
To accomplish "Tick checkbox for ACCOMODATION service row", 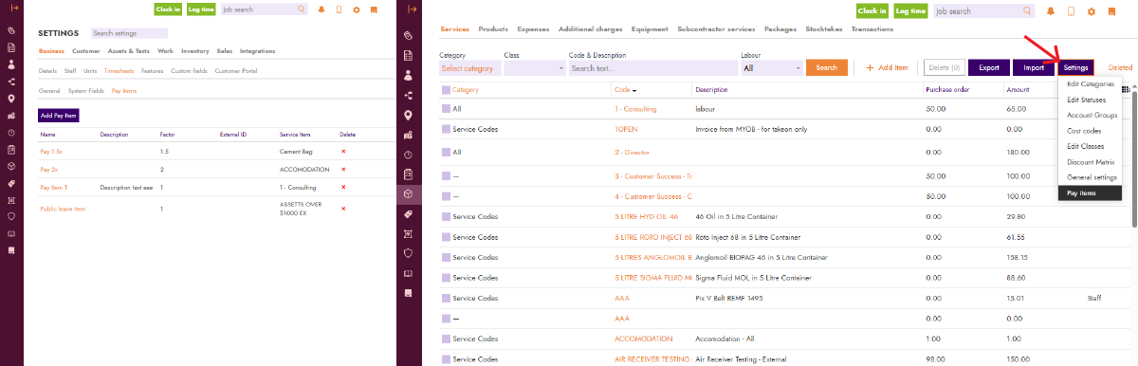I will (x=446, y=339).
